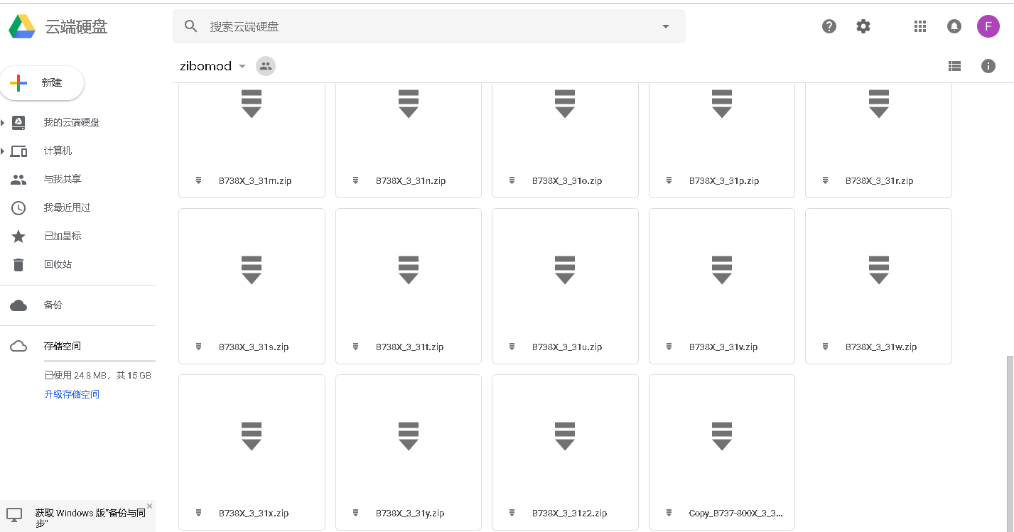The image size is (1014, 532).
Task: Open 回收站
Action: point(58,264)
